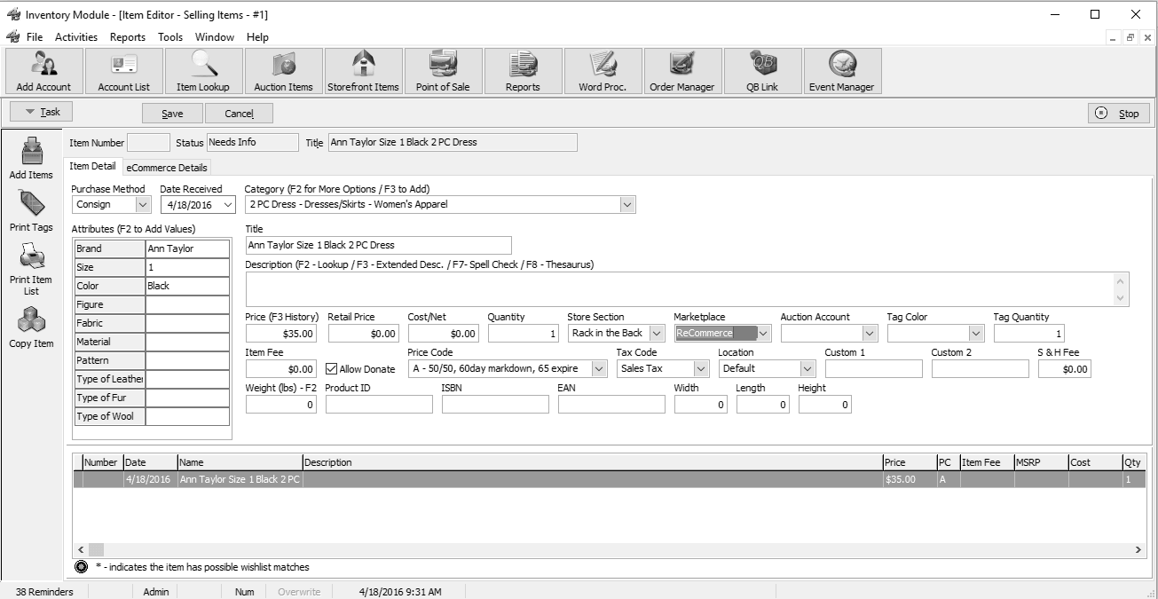Open the Order Manager icon
This screenshot has height=599, width=1158.
pos(682,71)
